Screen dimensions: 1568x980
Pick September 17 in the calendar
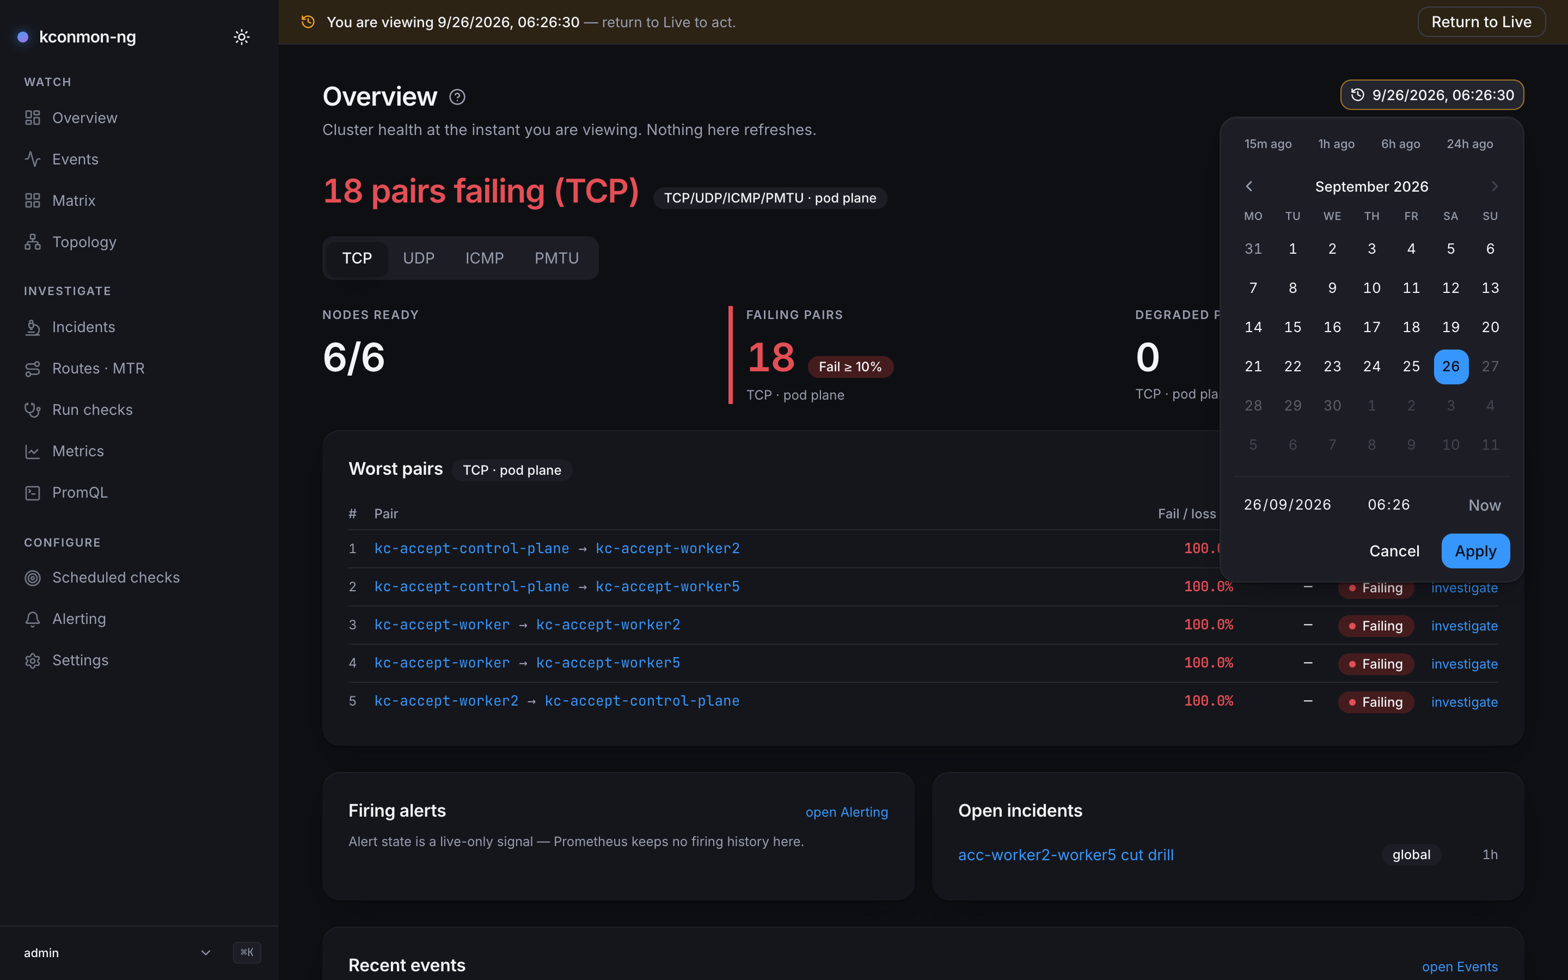pos(1371,327)
